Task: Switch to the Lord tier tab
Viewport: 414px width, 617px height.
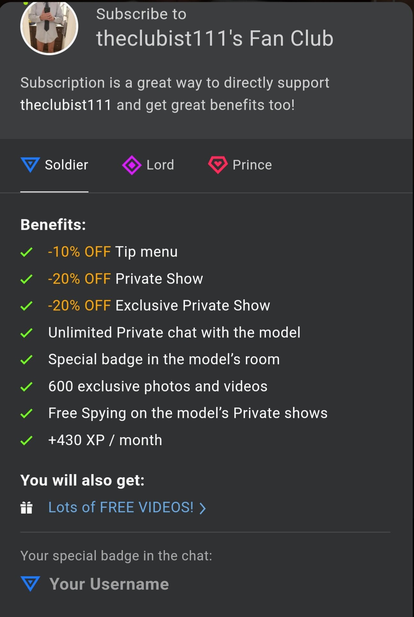Action: tap(160, 165)
